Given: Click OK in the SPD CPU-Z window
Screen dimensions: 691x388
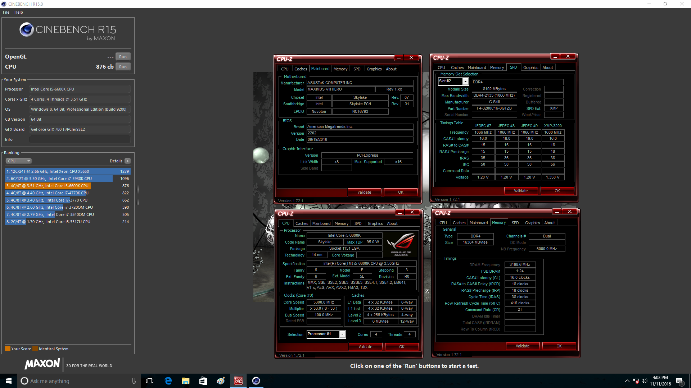Looking at the screenshot, I should 557,191.
